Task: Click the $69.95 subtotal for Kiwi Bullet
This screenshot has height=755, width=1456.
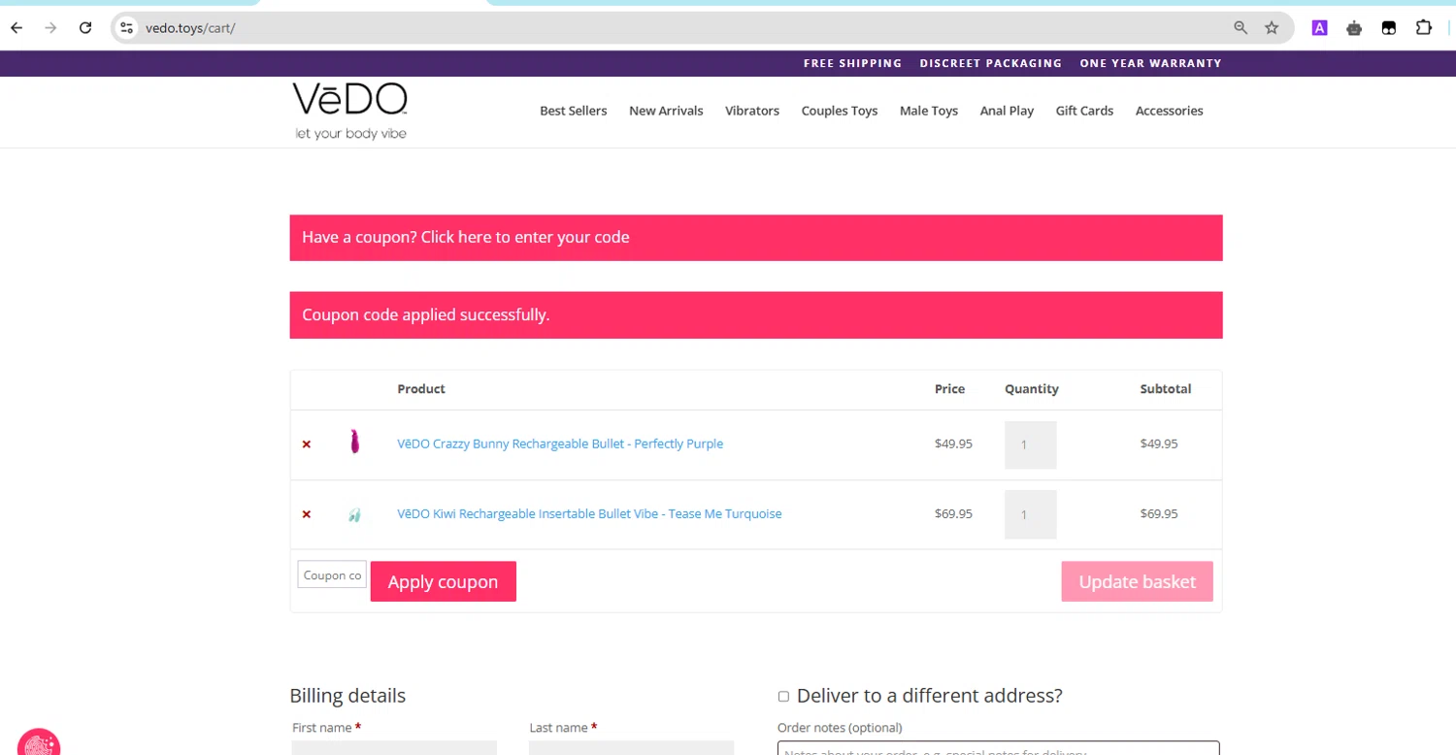Action: 1159,513
